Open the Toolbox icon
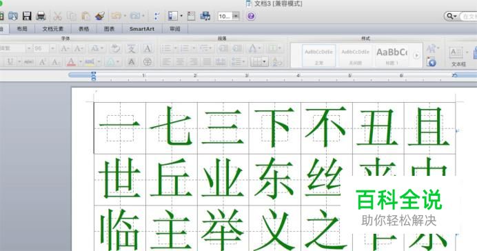The width and height of the screenshot is (477, 251). click(192, 16)
